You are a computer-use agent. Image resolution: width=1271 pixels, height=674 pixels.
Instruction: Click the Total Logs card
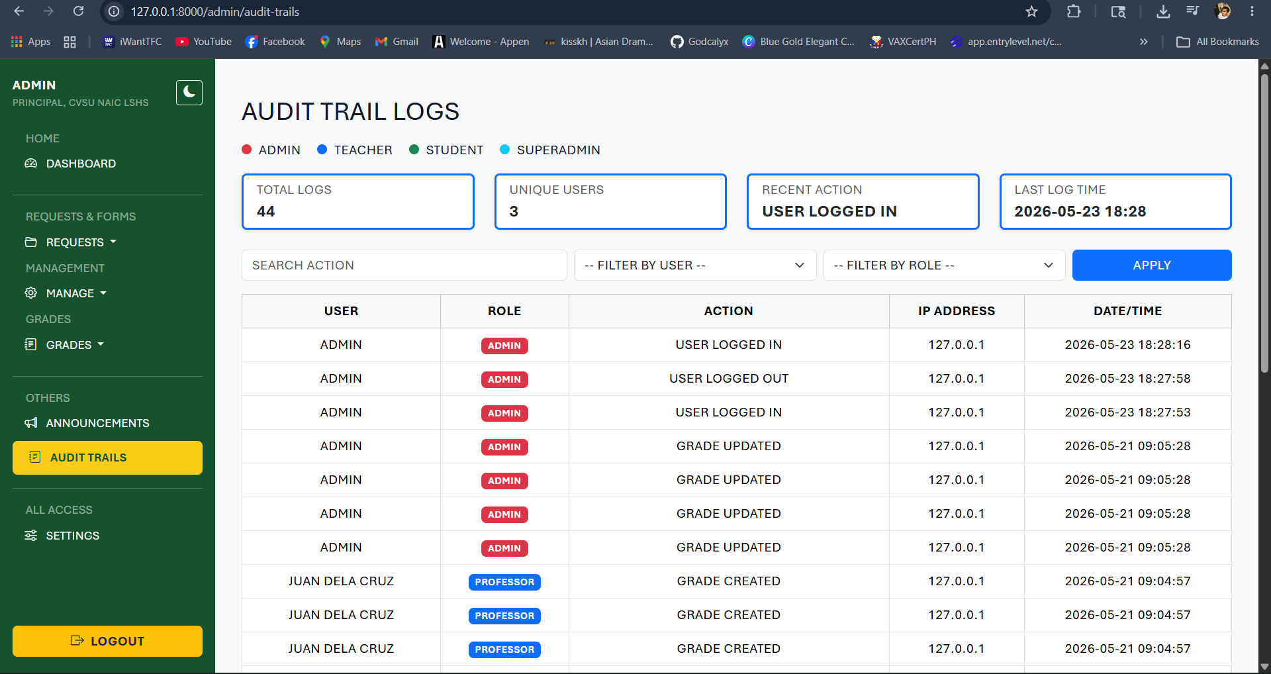[358, 202]
